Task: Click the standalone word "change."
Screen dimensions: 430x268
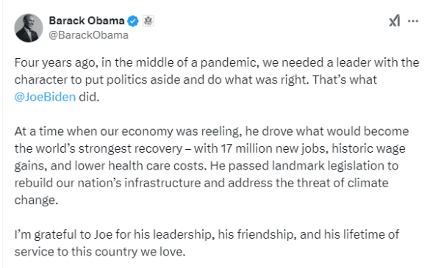Action: [x=36, y=200]
